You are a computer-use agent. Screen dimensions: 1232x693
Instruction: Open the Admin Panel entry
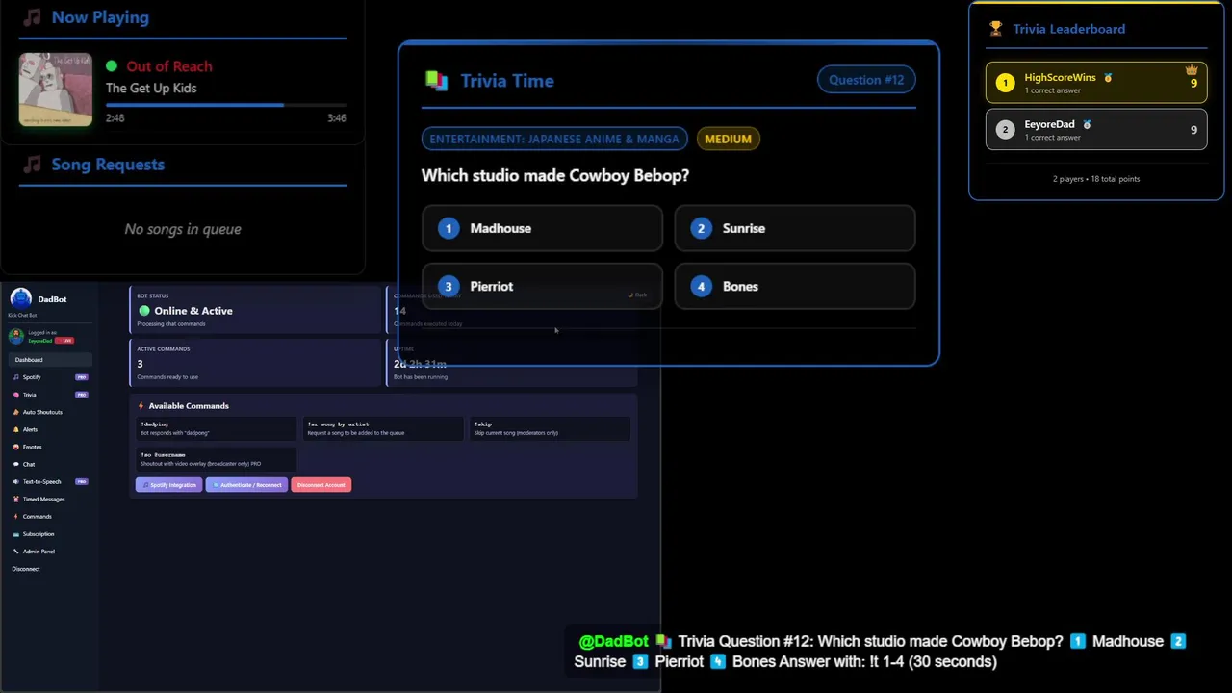pos(51,552)
